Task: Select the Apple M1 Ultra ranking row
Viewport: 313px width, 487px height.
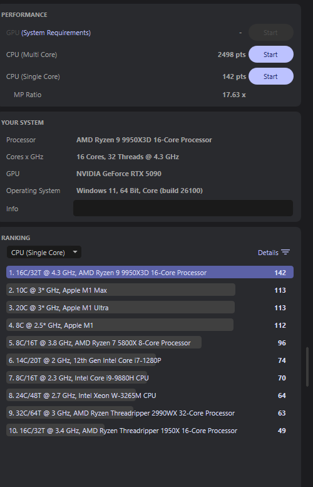Action: click(150, 308)
